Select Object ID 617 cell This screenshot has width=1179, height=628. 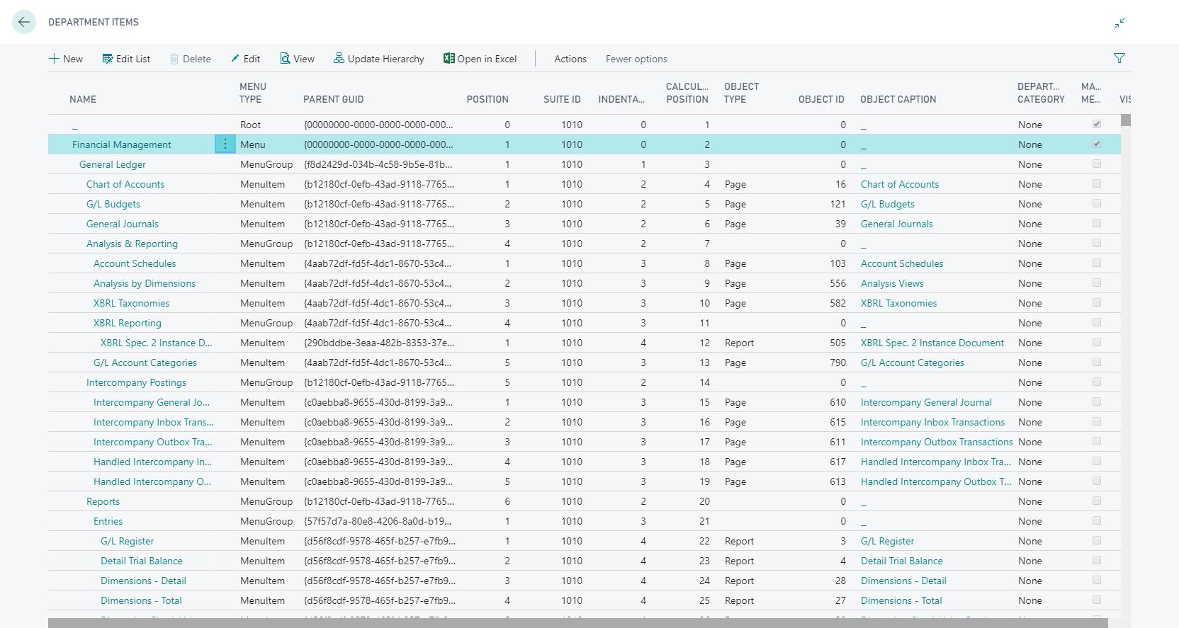tap(838, 462)
